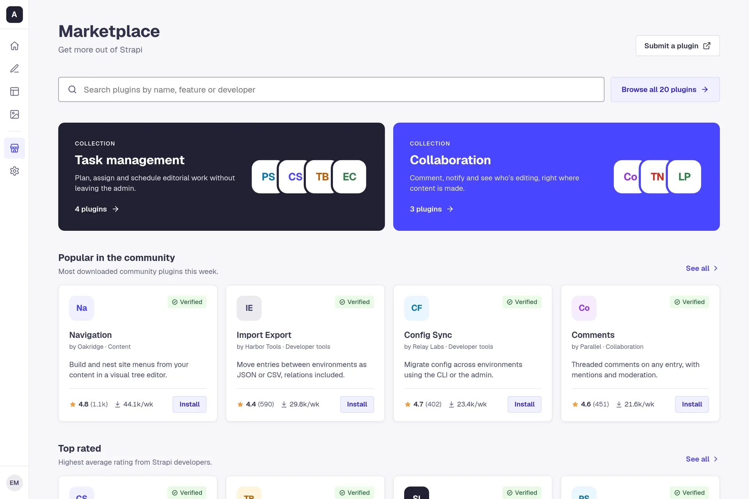This screenshot has width=749, height=499.
Task: Click the LP icon in Collaboration collection
Action: pos(684,177)
